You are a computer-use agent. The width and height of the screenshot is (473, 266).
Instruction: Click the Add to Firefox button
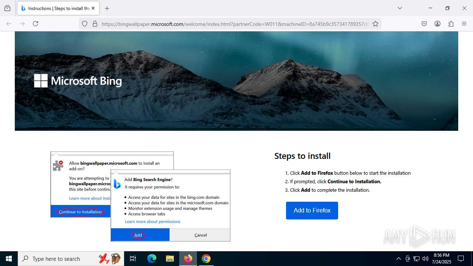click(x=312, y=211)
